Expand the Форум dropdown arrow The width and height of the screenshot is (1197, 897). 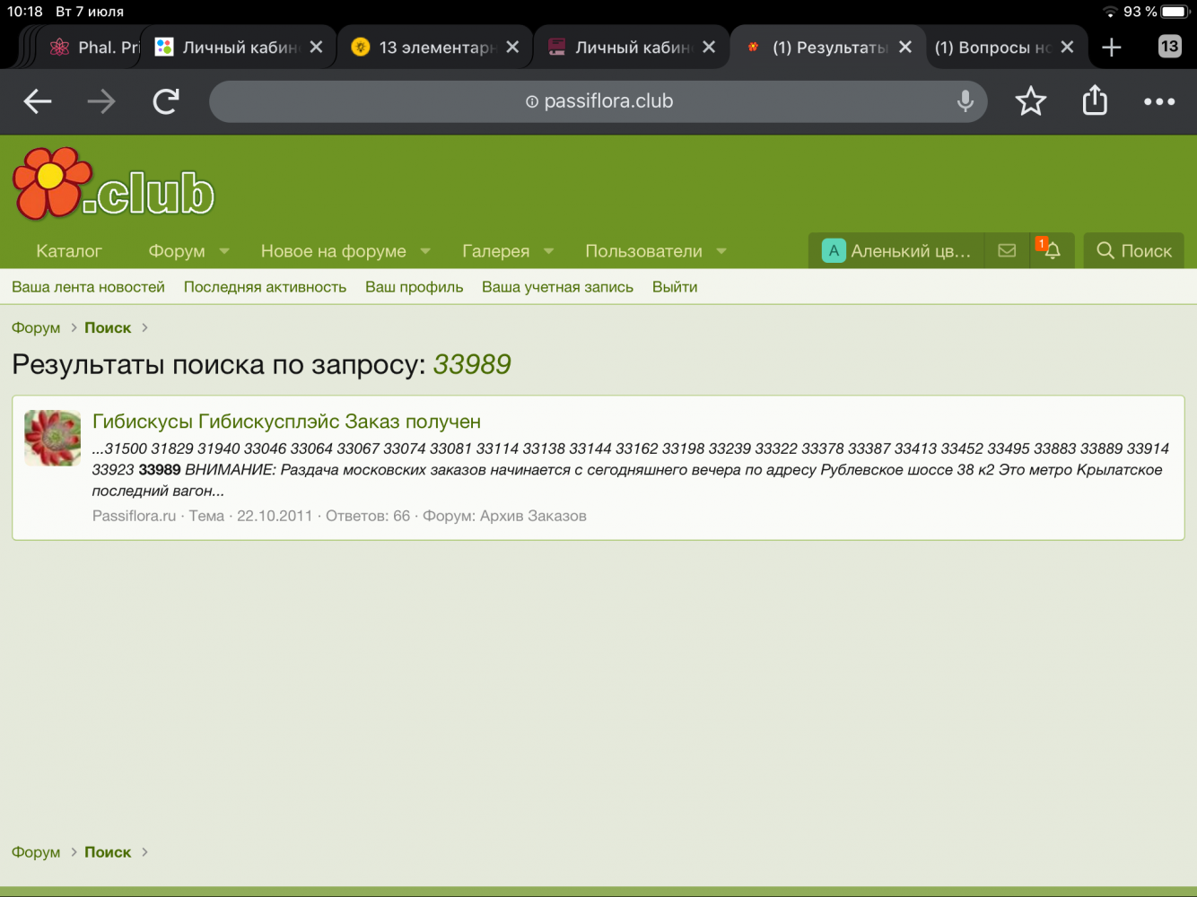[224, 251]
